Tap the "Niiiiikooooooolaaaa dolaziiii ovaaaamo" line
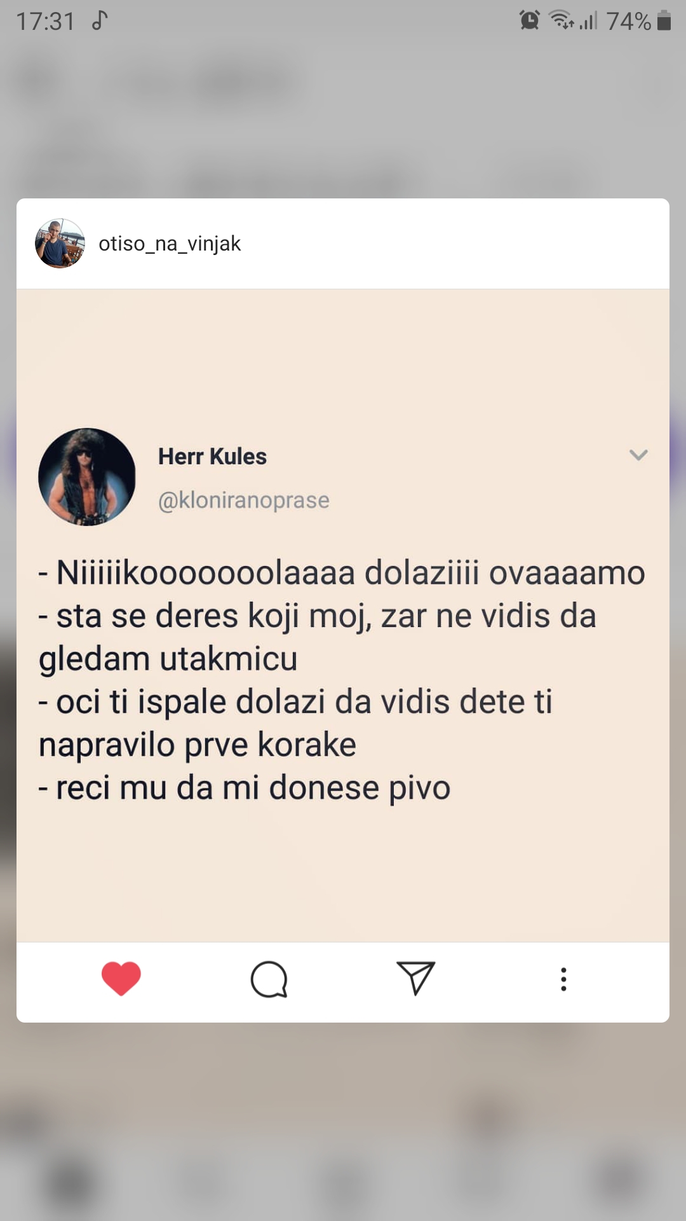 tap(342, 573)
